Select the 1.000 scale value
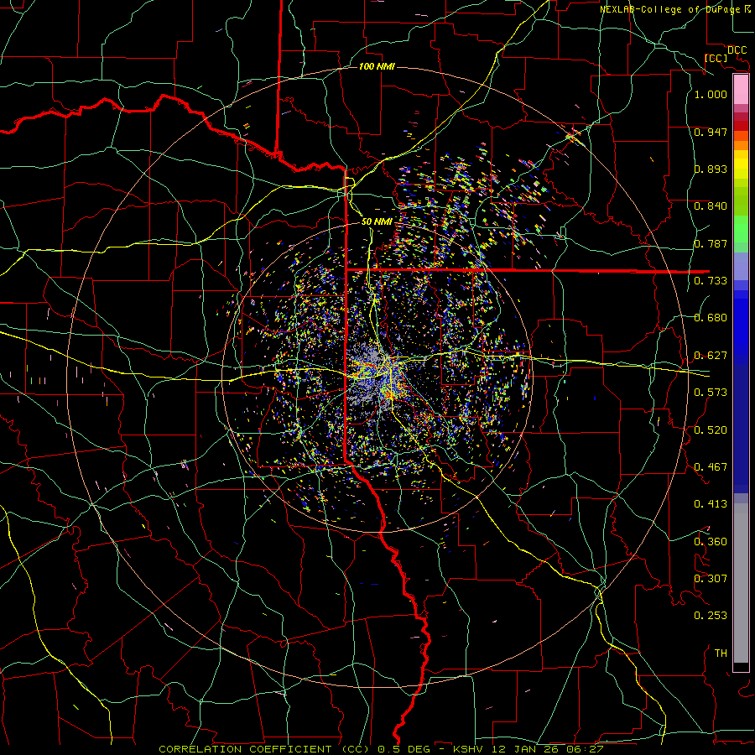 pyautogui.click(x=711, y=94)
